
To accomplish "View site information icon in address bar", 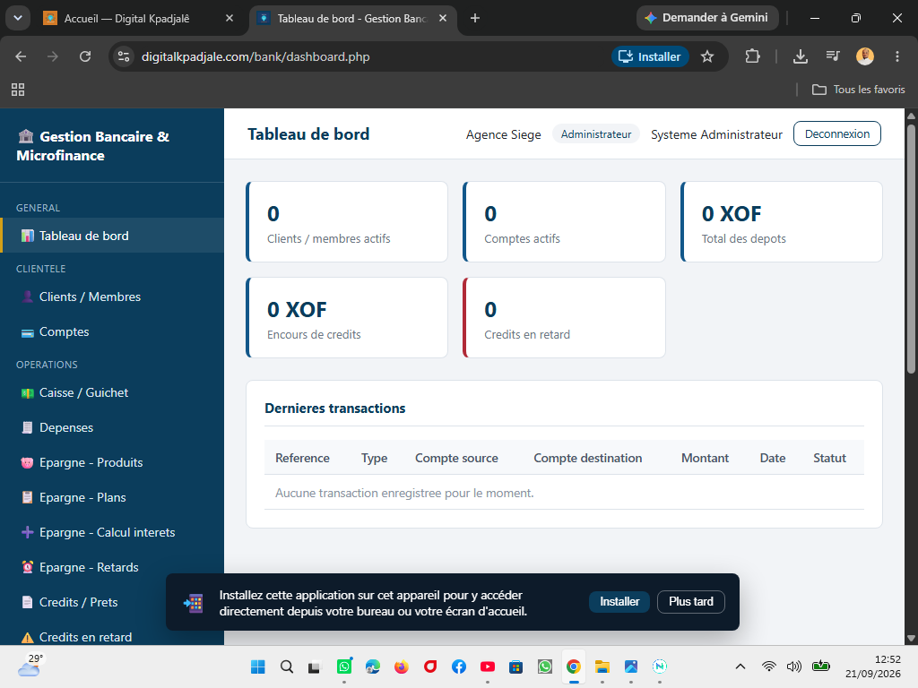I will coord(124,56).
